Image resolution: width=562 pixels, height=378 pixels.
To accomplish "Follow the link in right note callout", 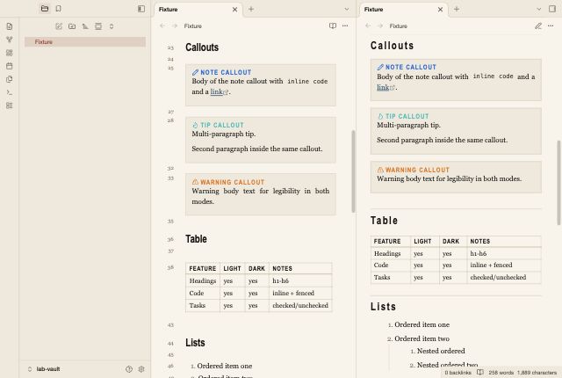I will 383,87.
